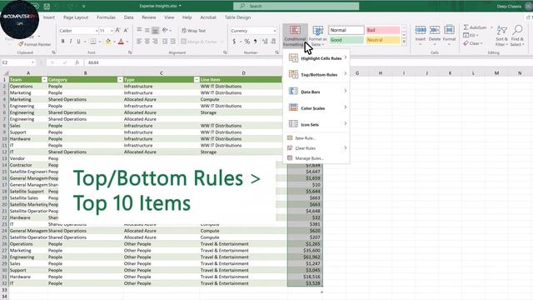Apply Percent Style format

click(x=247, y=42)
